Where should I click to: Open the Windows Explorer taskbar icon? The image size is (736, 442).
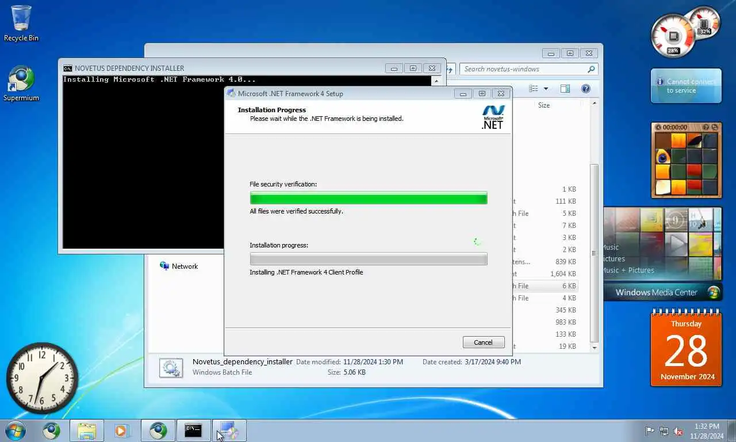tap(87, 430)
